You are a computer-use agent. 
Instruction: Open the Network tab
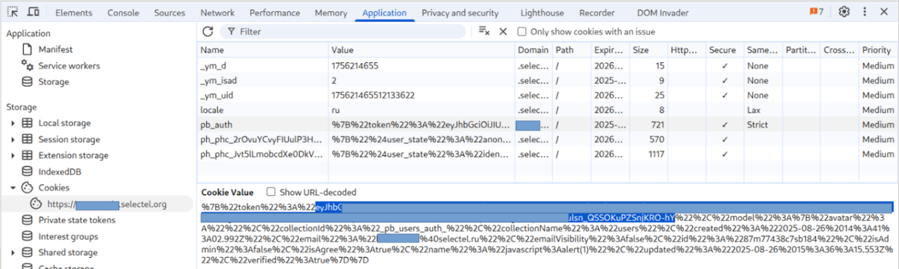(218, 12)
